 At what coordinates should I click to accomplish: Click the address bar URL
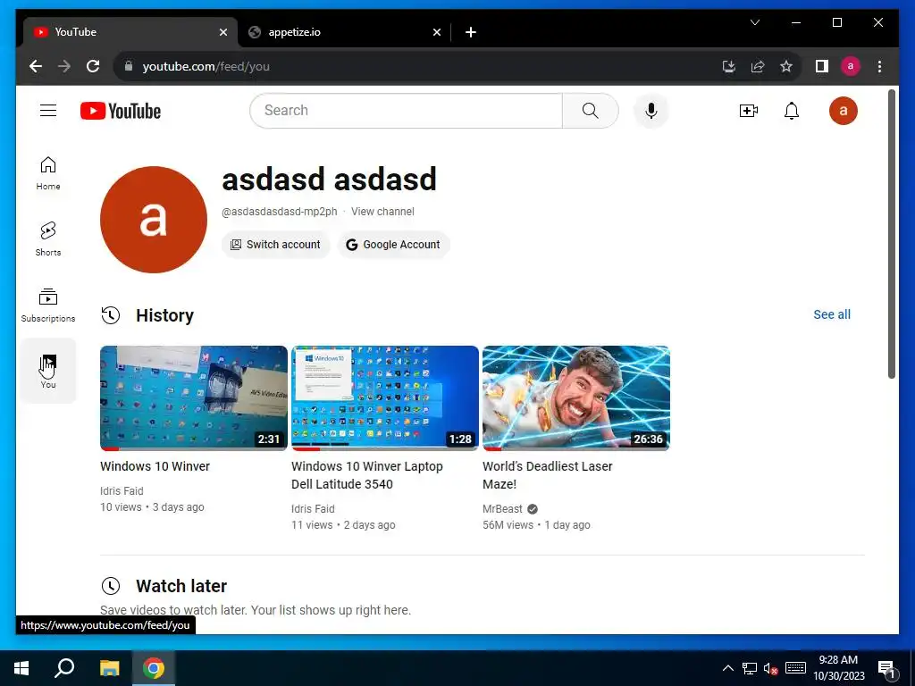point(206,66)
